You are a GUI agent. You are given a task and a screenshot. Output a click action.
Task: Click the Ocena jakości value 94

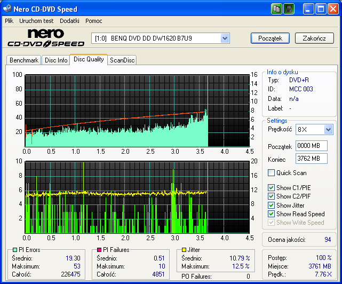point(328,240)
